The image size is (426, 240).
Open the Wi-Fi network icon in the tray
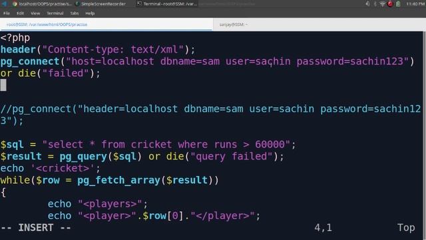click(x=382, y=4)
